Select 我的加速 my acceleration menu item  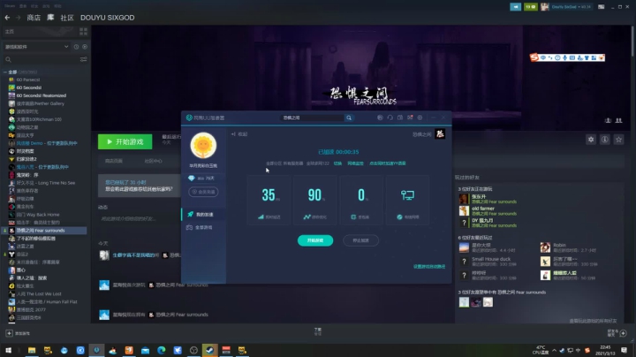(204, 214)
